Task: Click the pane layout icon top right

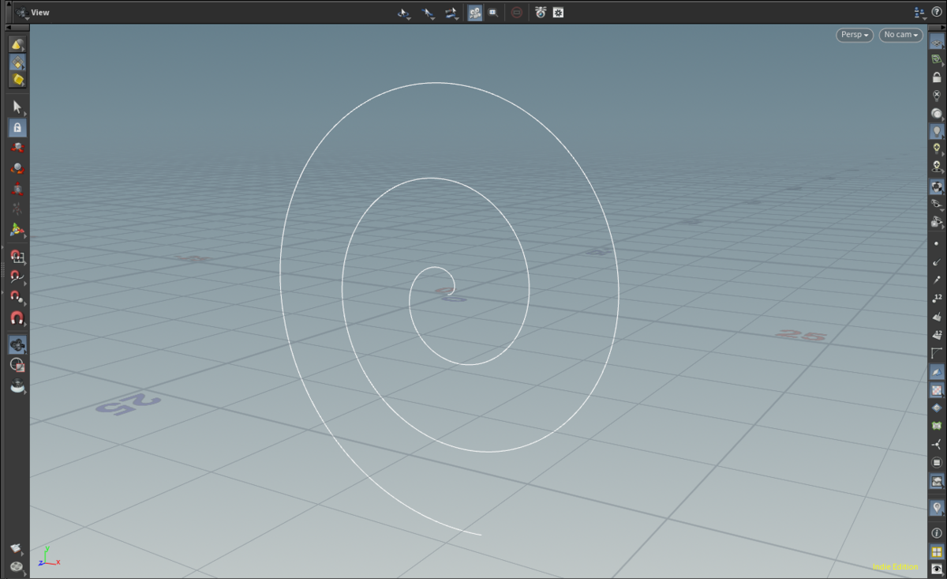Action: point(919,13)
